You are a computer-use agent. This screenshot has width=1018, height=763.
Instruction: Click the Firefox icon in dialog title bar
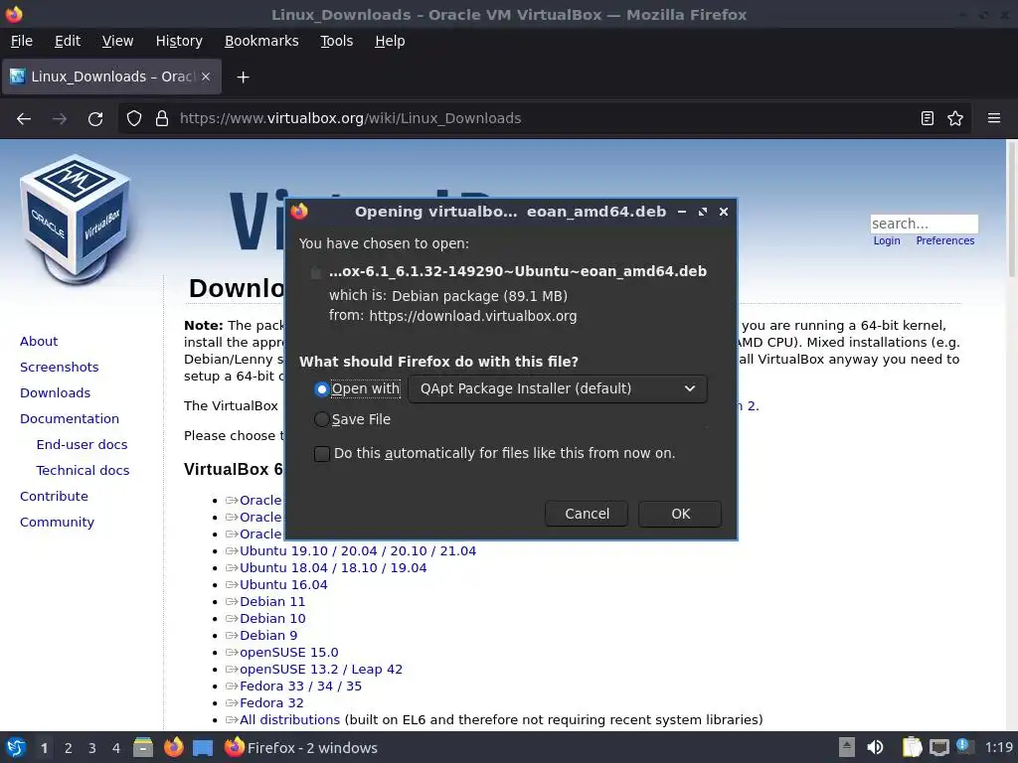point(299,212)
